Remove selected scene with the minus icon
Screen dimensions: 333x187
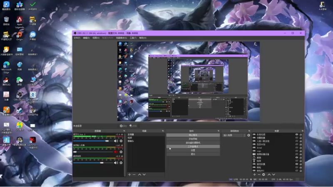[134, 175]
